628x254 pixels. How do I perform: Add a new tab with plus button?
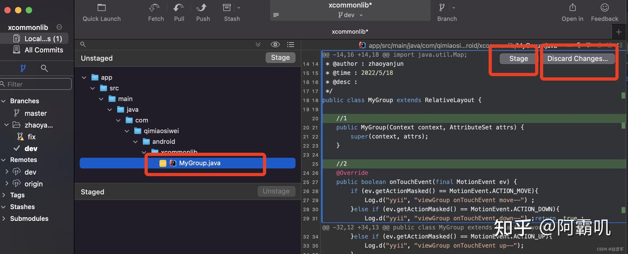tap(618, 32)
